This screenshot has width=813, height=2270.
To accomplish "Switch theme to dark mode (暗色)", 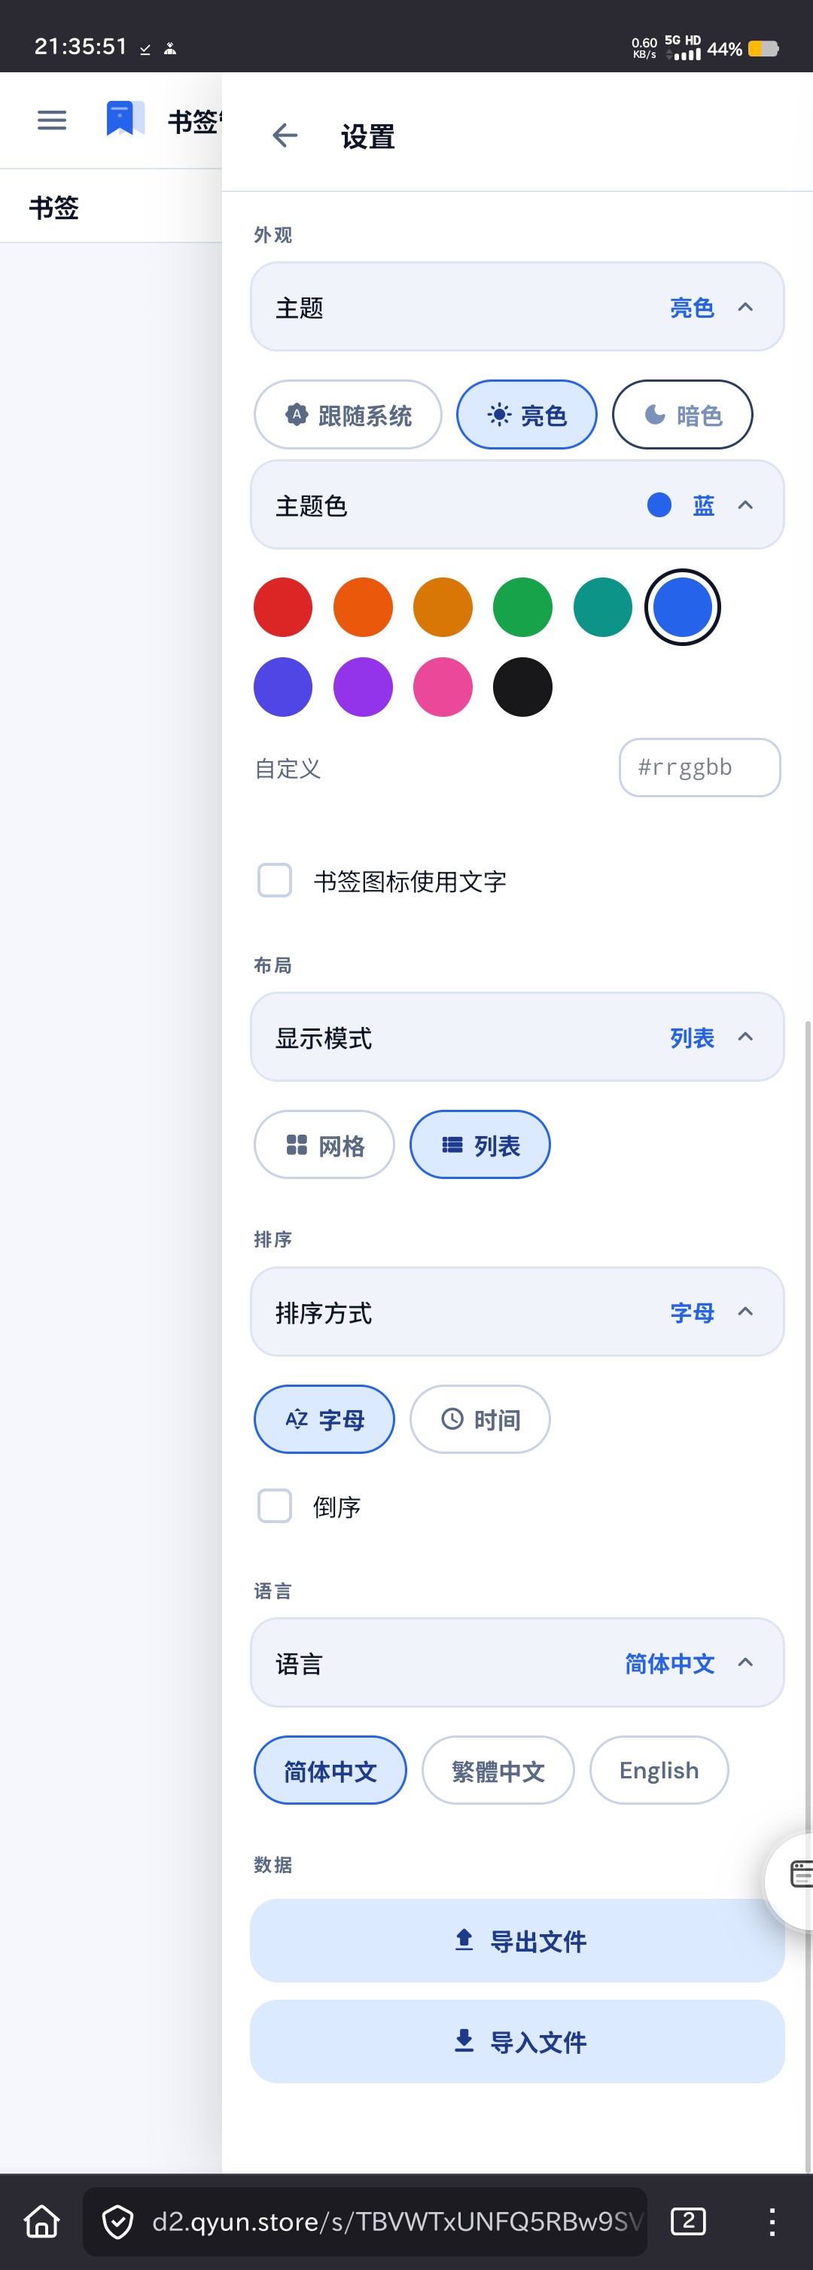I will pyautogui.click(x=683, y=415).
